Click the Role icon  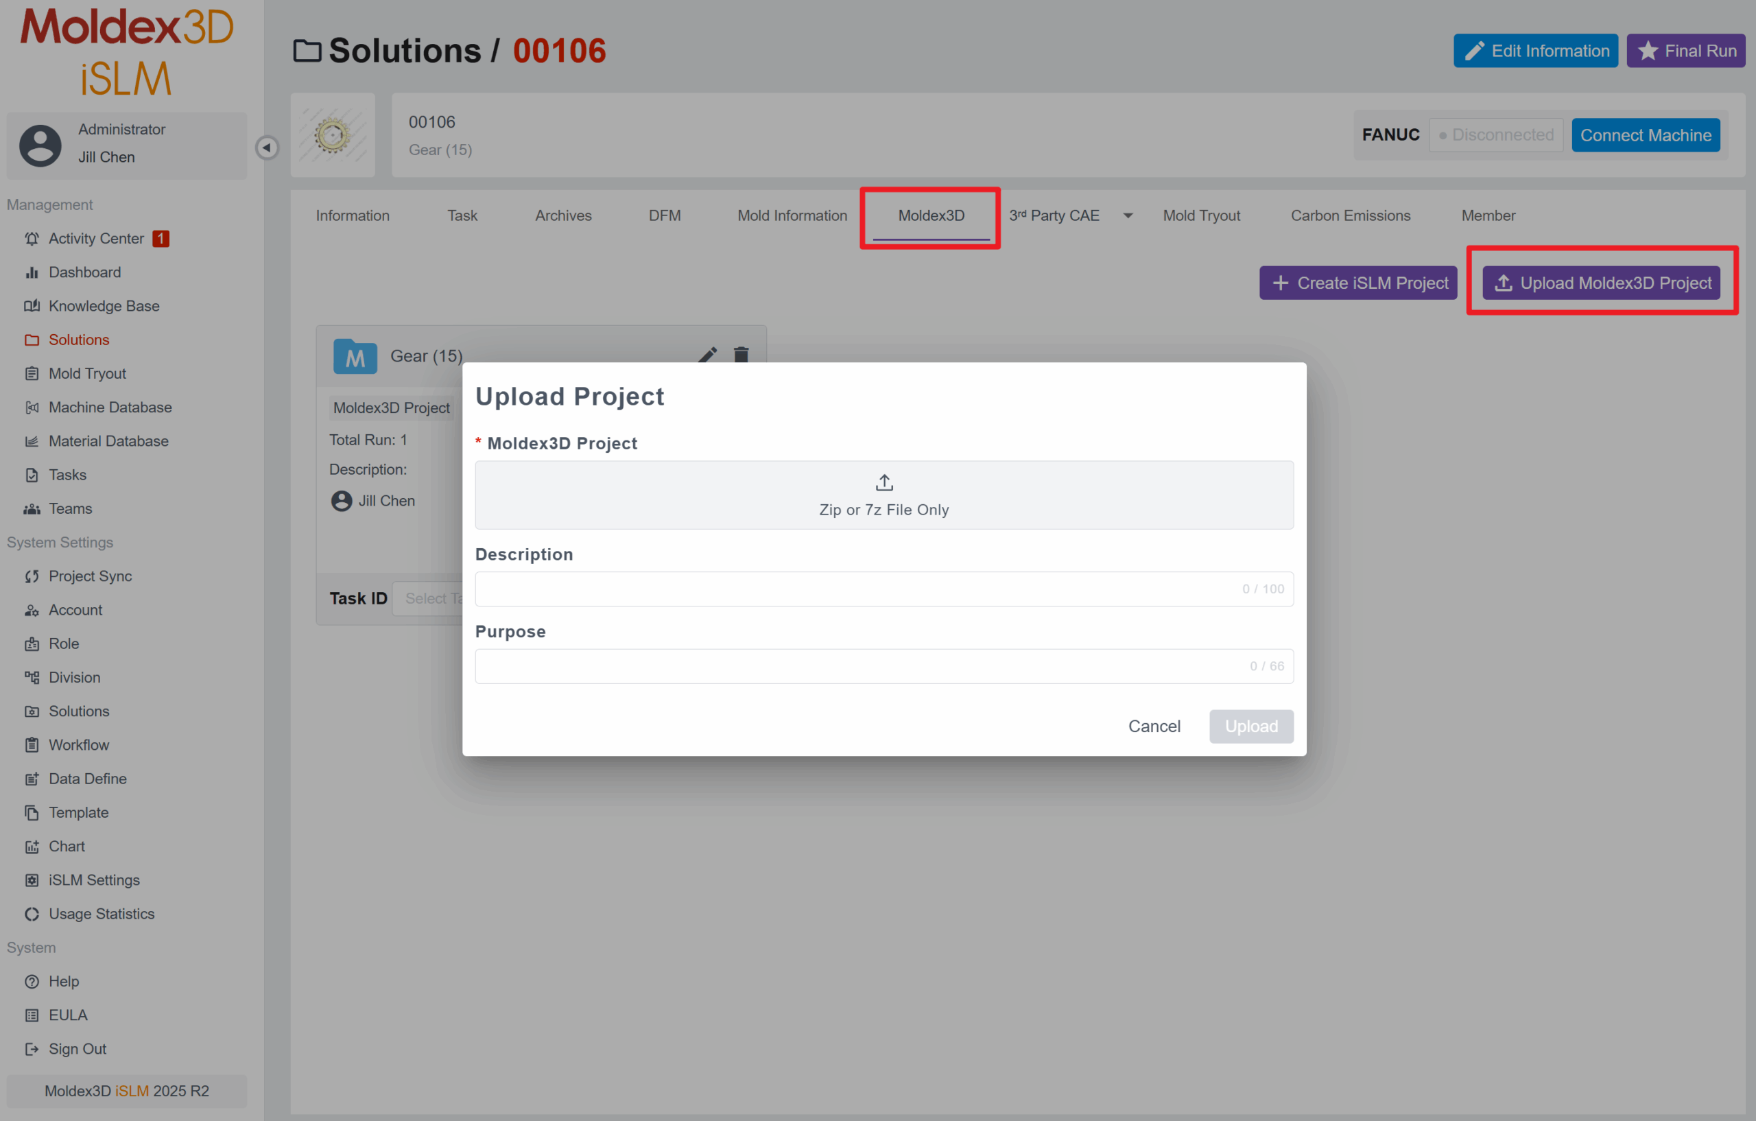coord(32,644)
